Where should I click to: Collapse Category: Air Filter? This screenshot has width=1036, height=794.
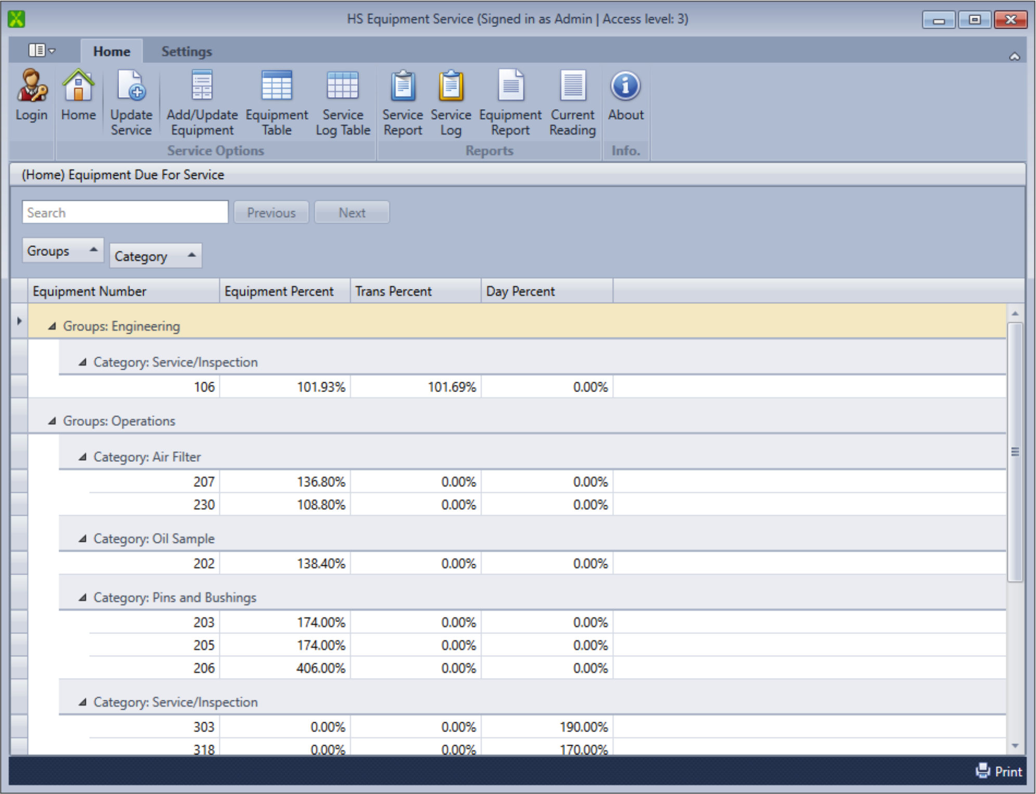(x=82, y=457)
